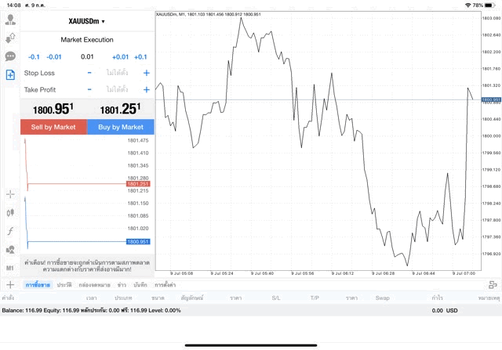Reduce volume by 0.1
Image resolution: width=502 pixels, height=350 pixels.
pos(34,56)
